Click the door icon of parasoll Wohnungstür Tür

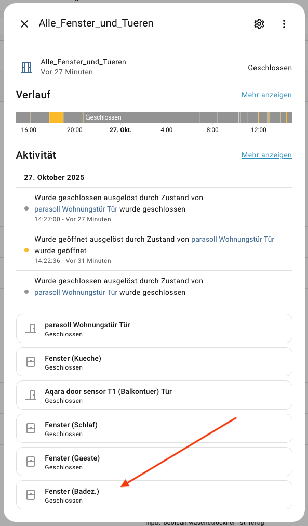coord(31,328)
